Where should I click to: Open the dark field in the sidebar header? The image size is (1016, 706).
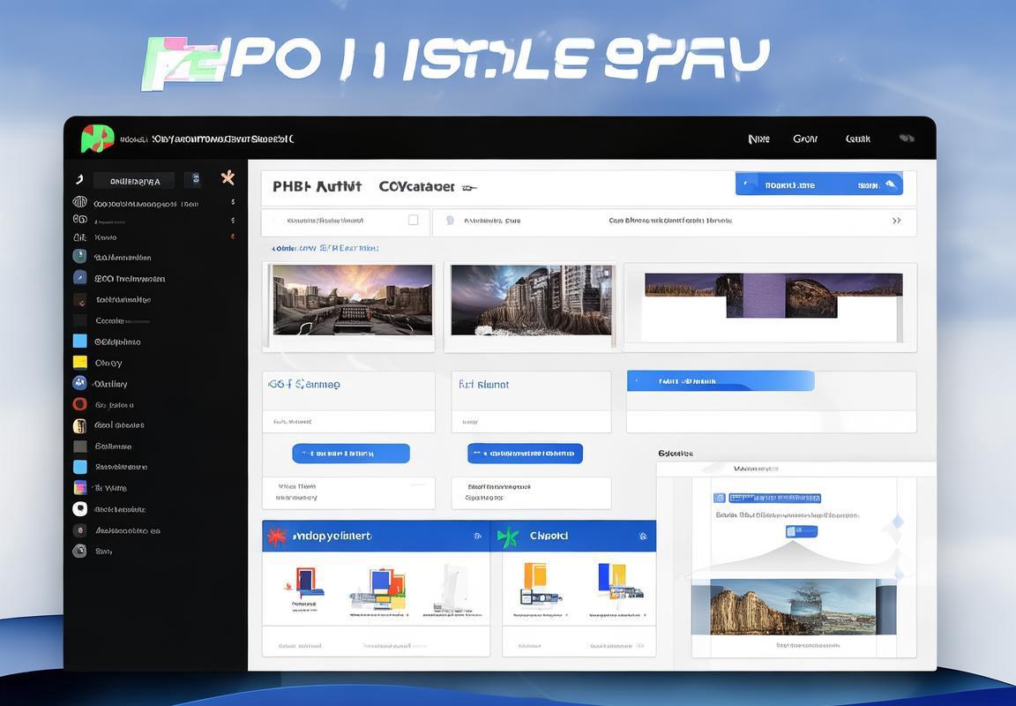pos(134,181)
